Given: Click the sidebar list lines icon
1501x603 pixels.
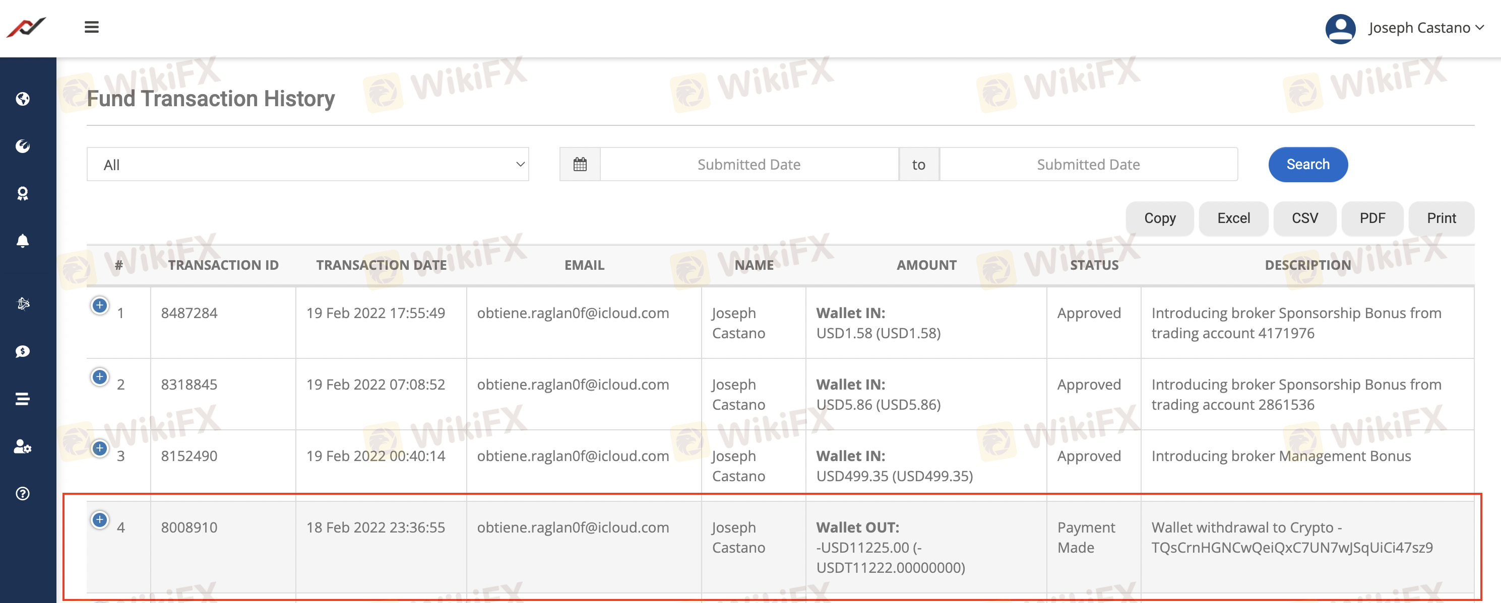Looking at the screenshot, I should (23, 399).
